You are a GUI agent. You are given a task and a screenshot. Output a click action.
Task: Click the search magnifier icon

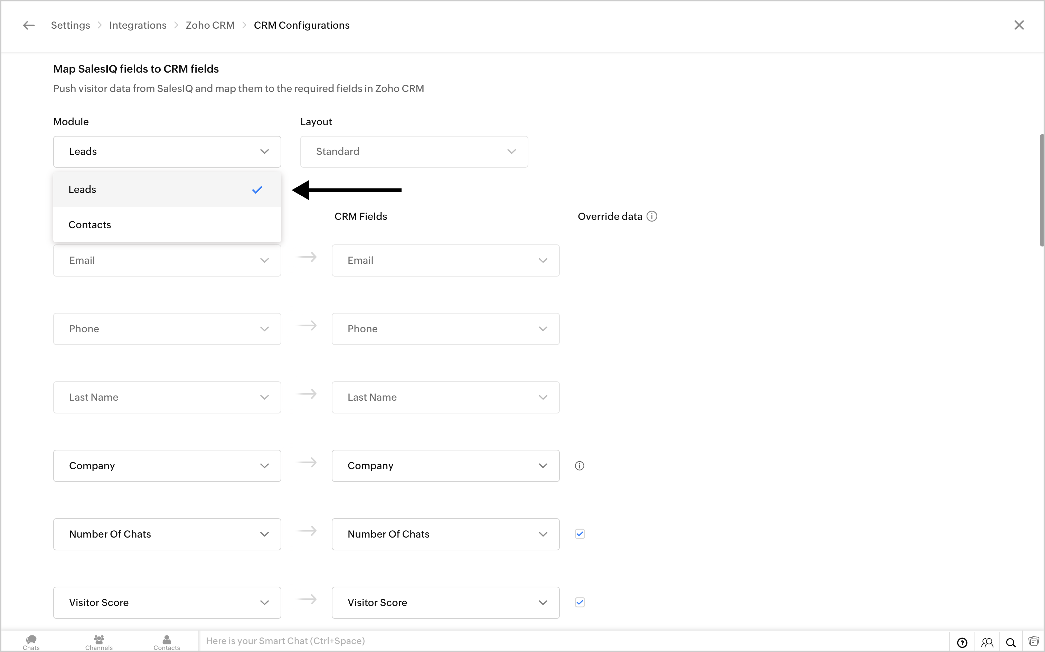click(1010, 643)
